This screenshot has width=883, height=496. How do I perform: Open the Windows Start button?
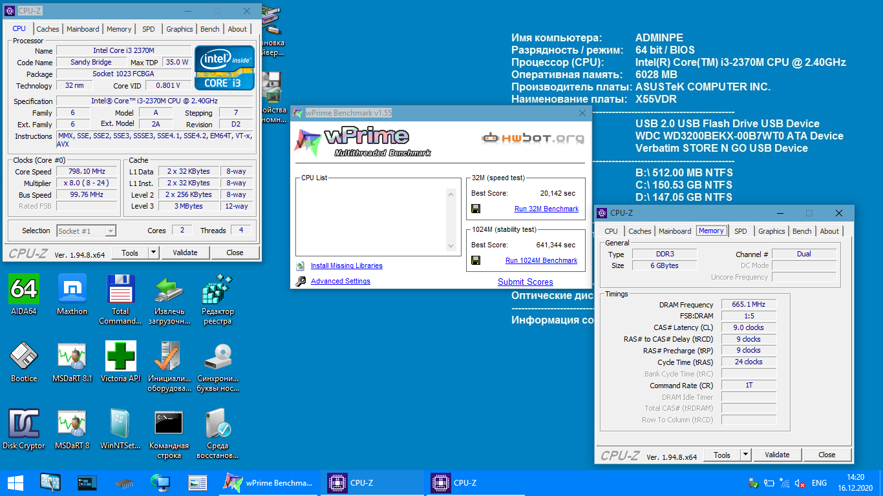16,482
